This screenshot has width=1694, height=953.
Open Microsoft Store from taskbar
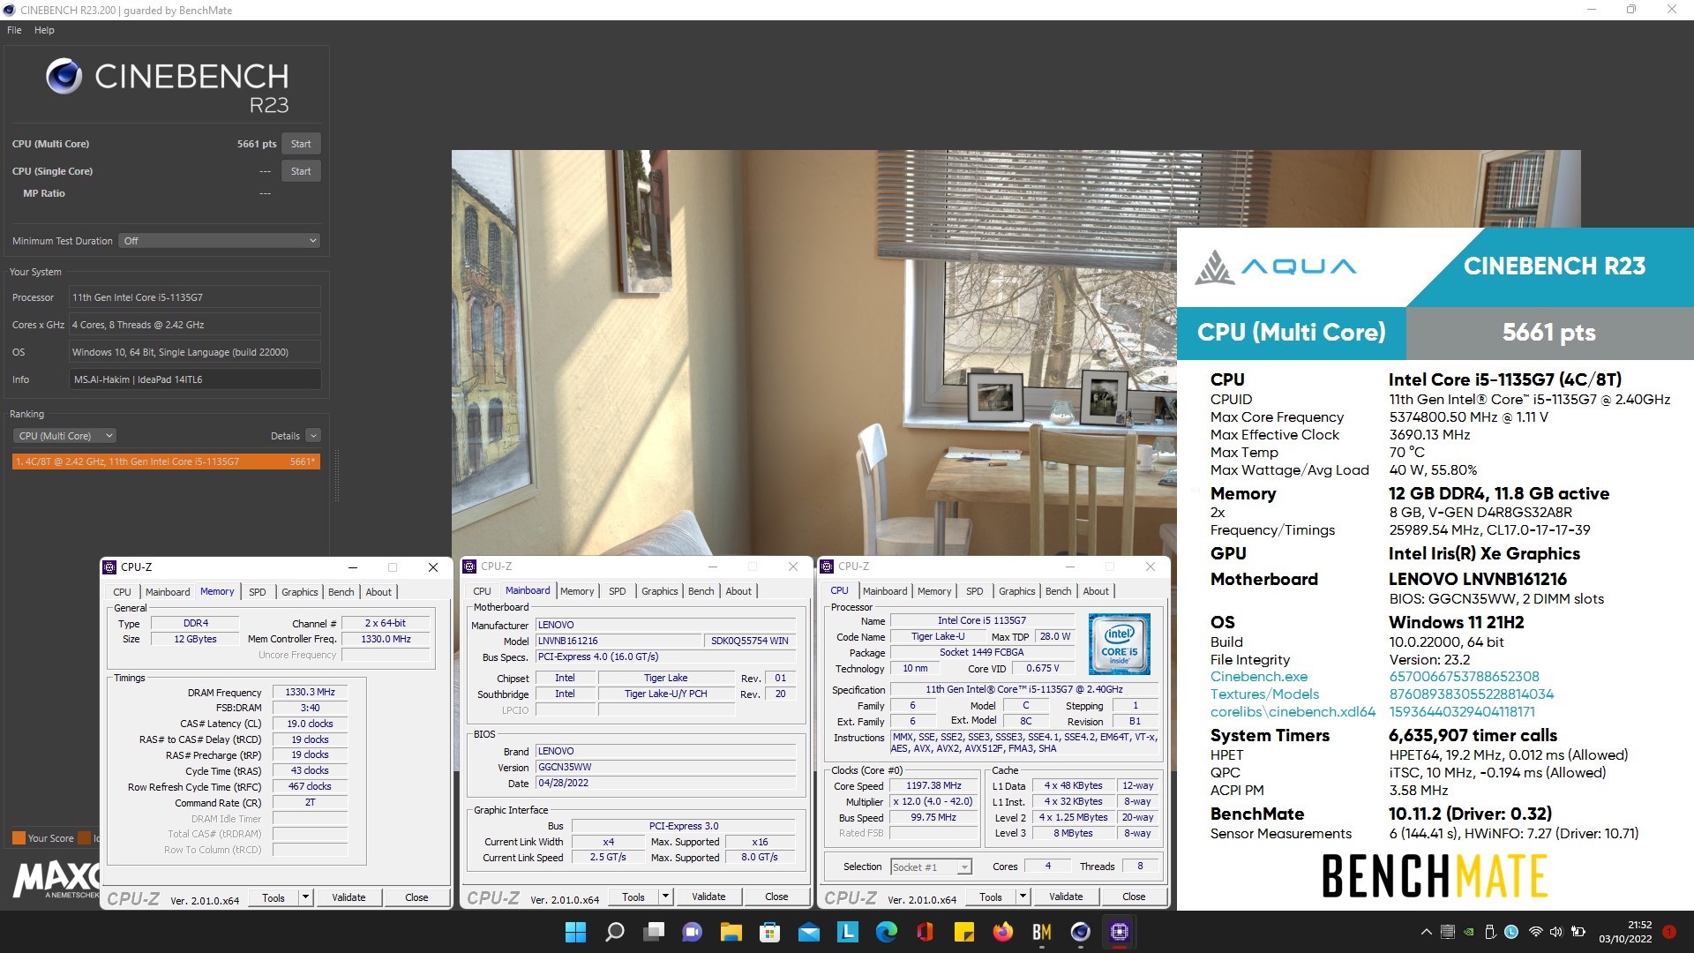770,932
